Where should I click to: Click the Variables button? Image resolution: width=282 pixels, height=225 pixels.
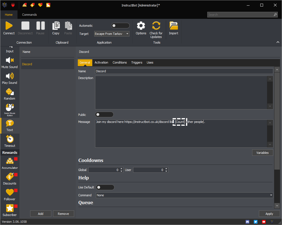coord(263,153)
